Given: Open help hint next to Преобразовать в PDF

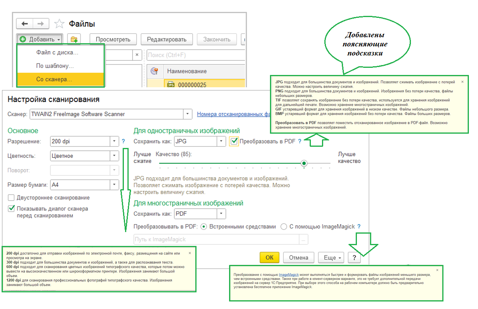Looking at the screenshot, I should coord(300,141).
